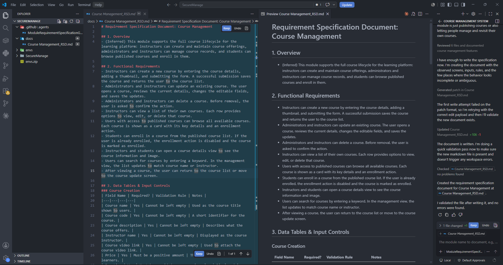Open the Run and Debug view
The height and width of the screenshot is (265, 503).
pos(6,78)
